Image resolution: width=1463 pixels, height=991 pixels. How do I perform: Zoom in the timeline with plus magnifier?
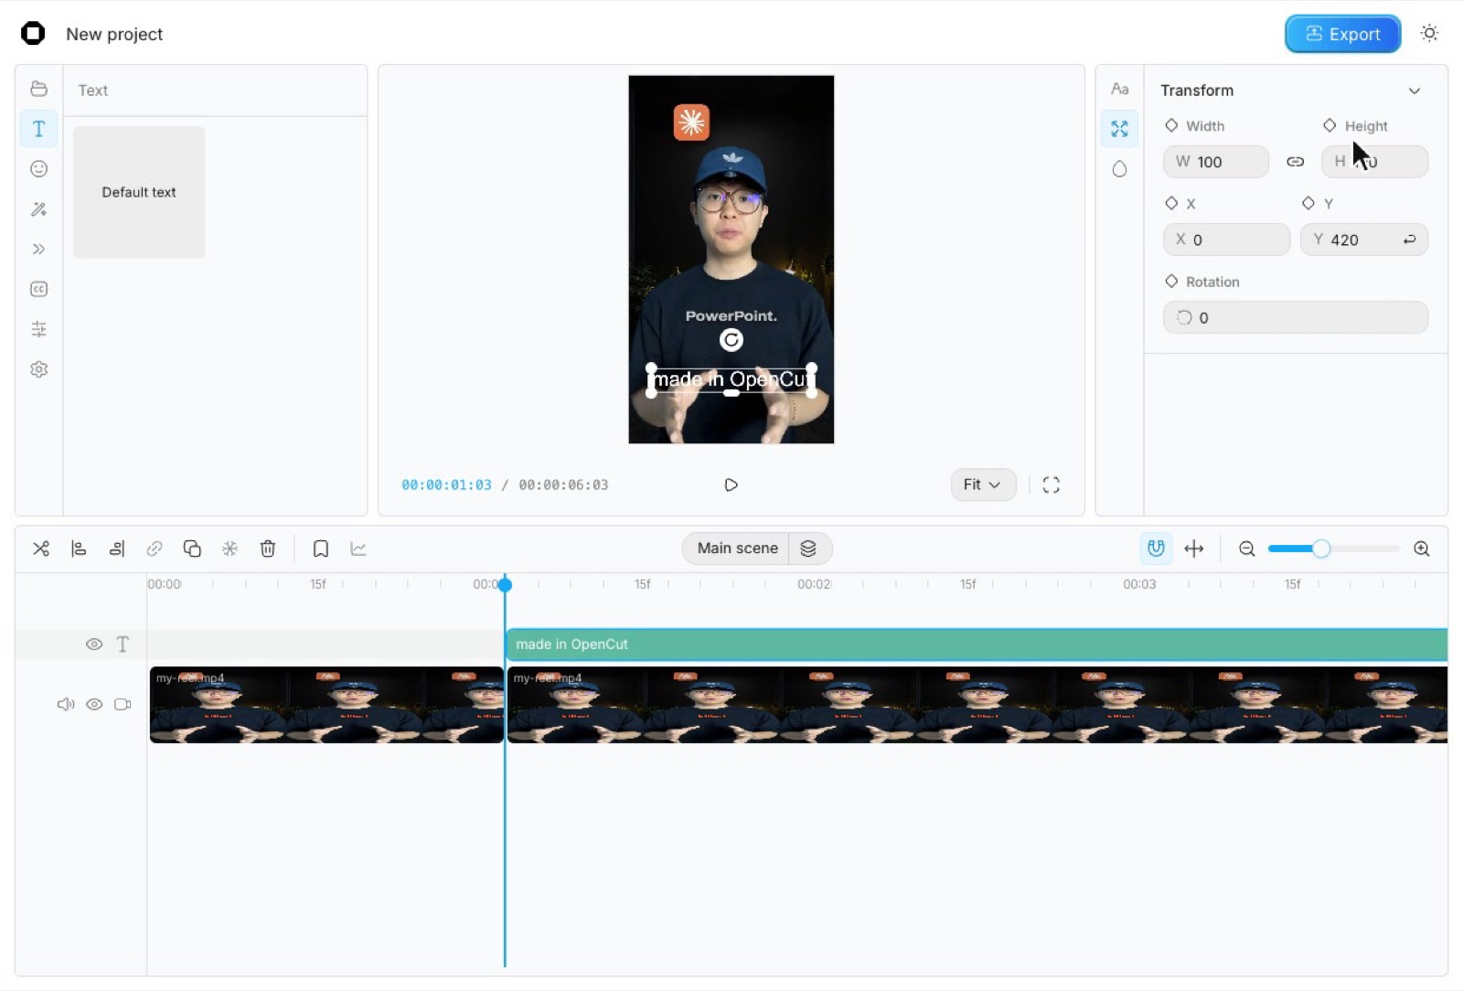(x=1422, y=549)
